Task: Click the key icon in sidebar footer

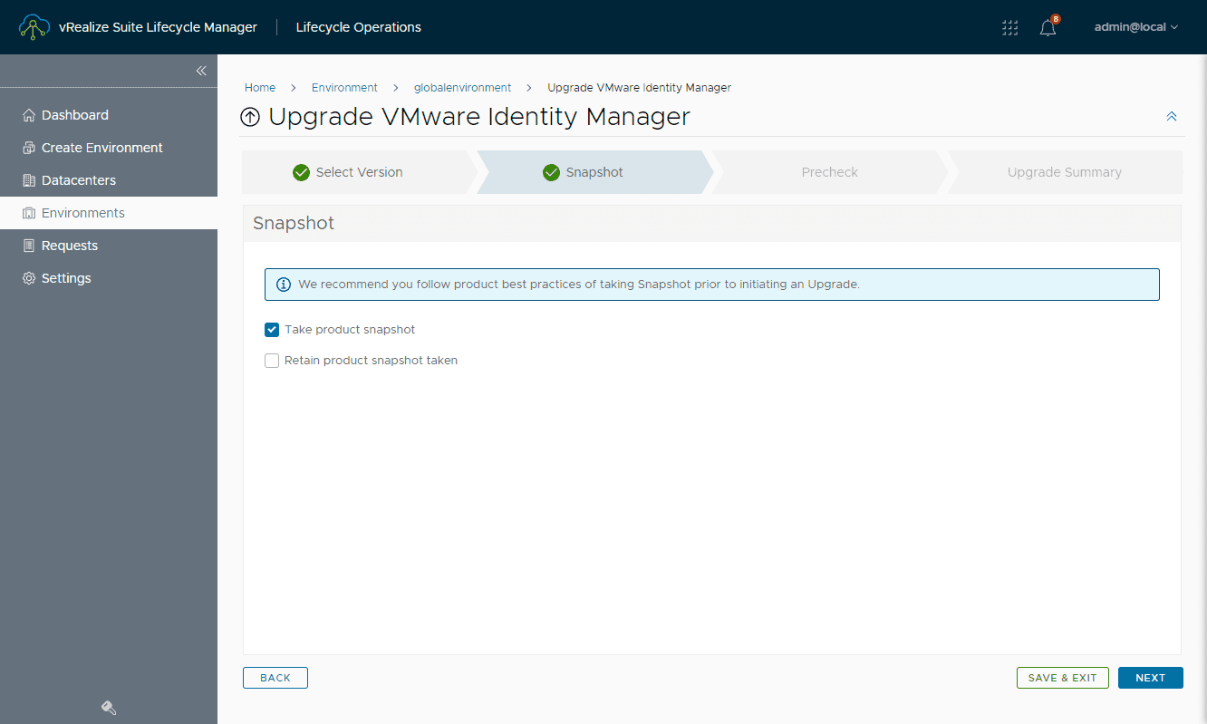Action: coord(109,708)
